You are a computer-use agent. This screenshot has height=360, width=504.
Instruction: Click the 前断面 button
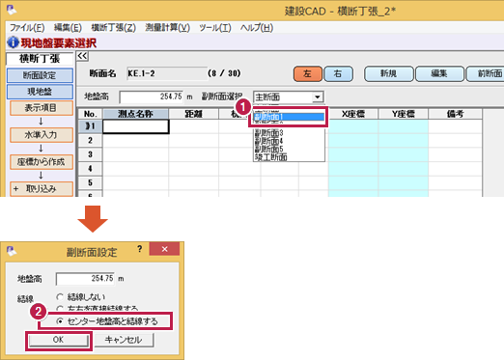pyautogui.click(x=486, y=74)
